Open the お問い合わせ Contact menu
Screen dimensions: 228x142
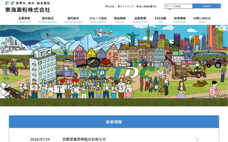(x=202, y=20)
